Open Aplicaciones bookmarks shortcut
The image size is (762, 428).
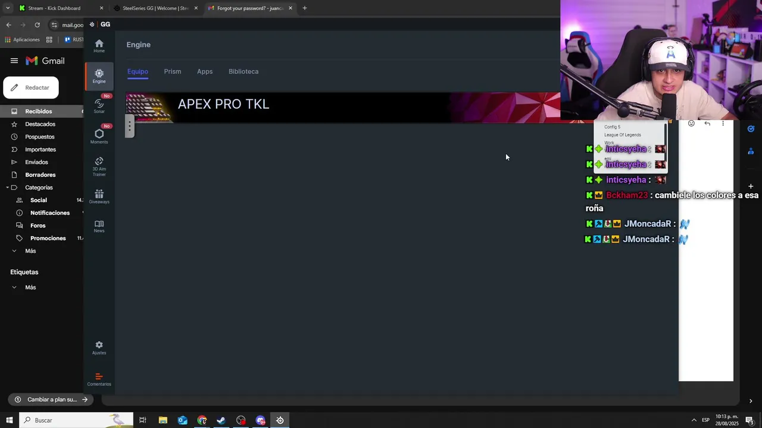pos(22,39)
